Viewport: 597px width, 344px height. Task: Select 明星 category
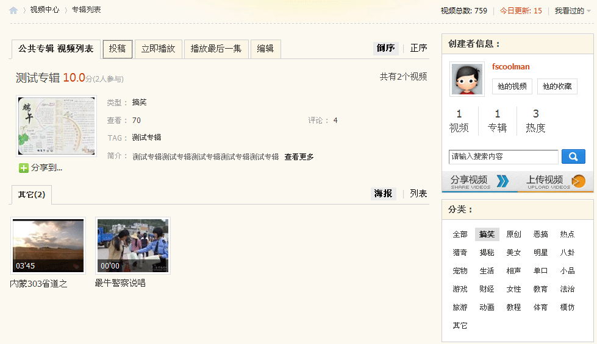tap(541, 253)
